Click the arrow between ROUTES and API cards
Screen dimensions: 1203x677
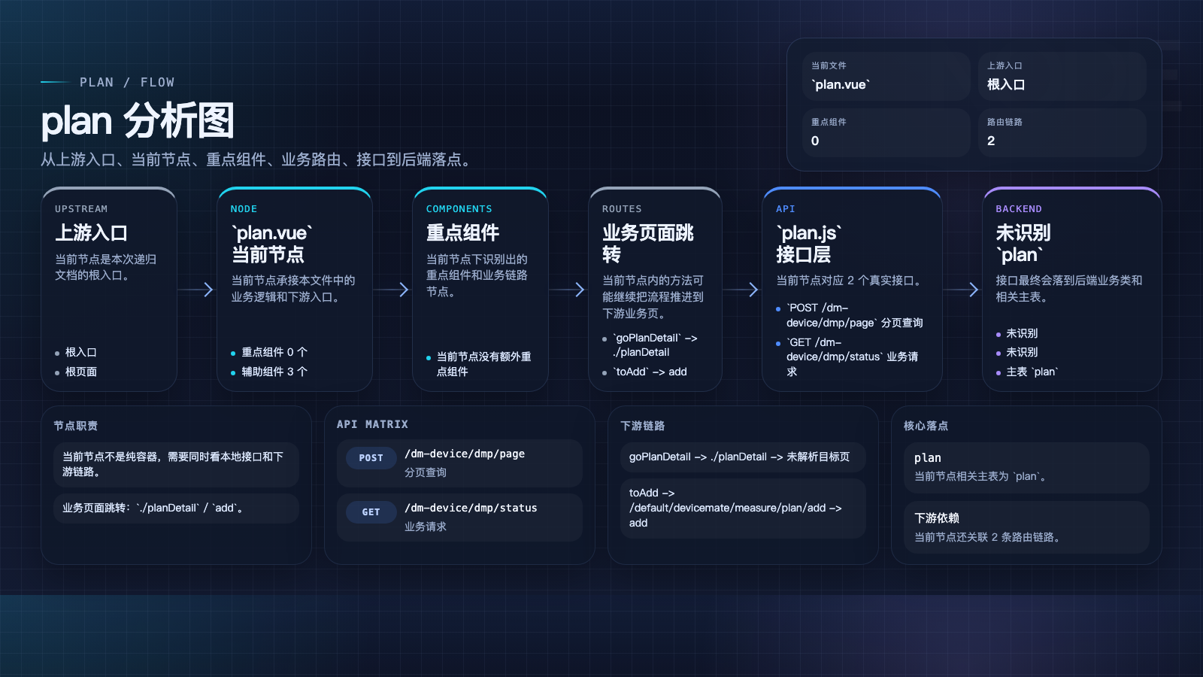741,290
